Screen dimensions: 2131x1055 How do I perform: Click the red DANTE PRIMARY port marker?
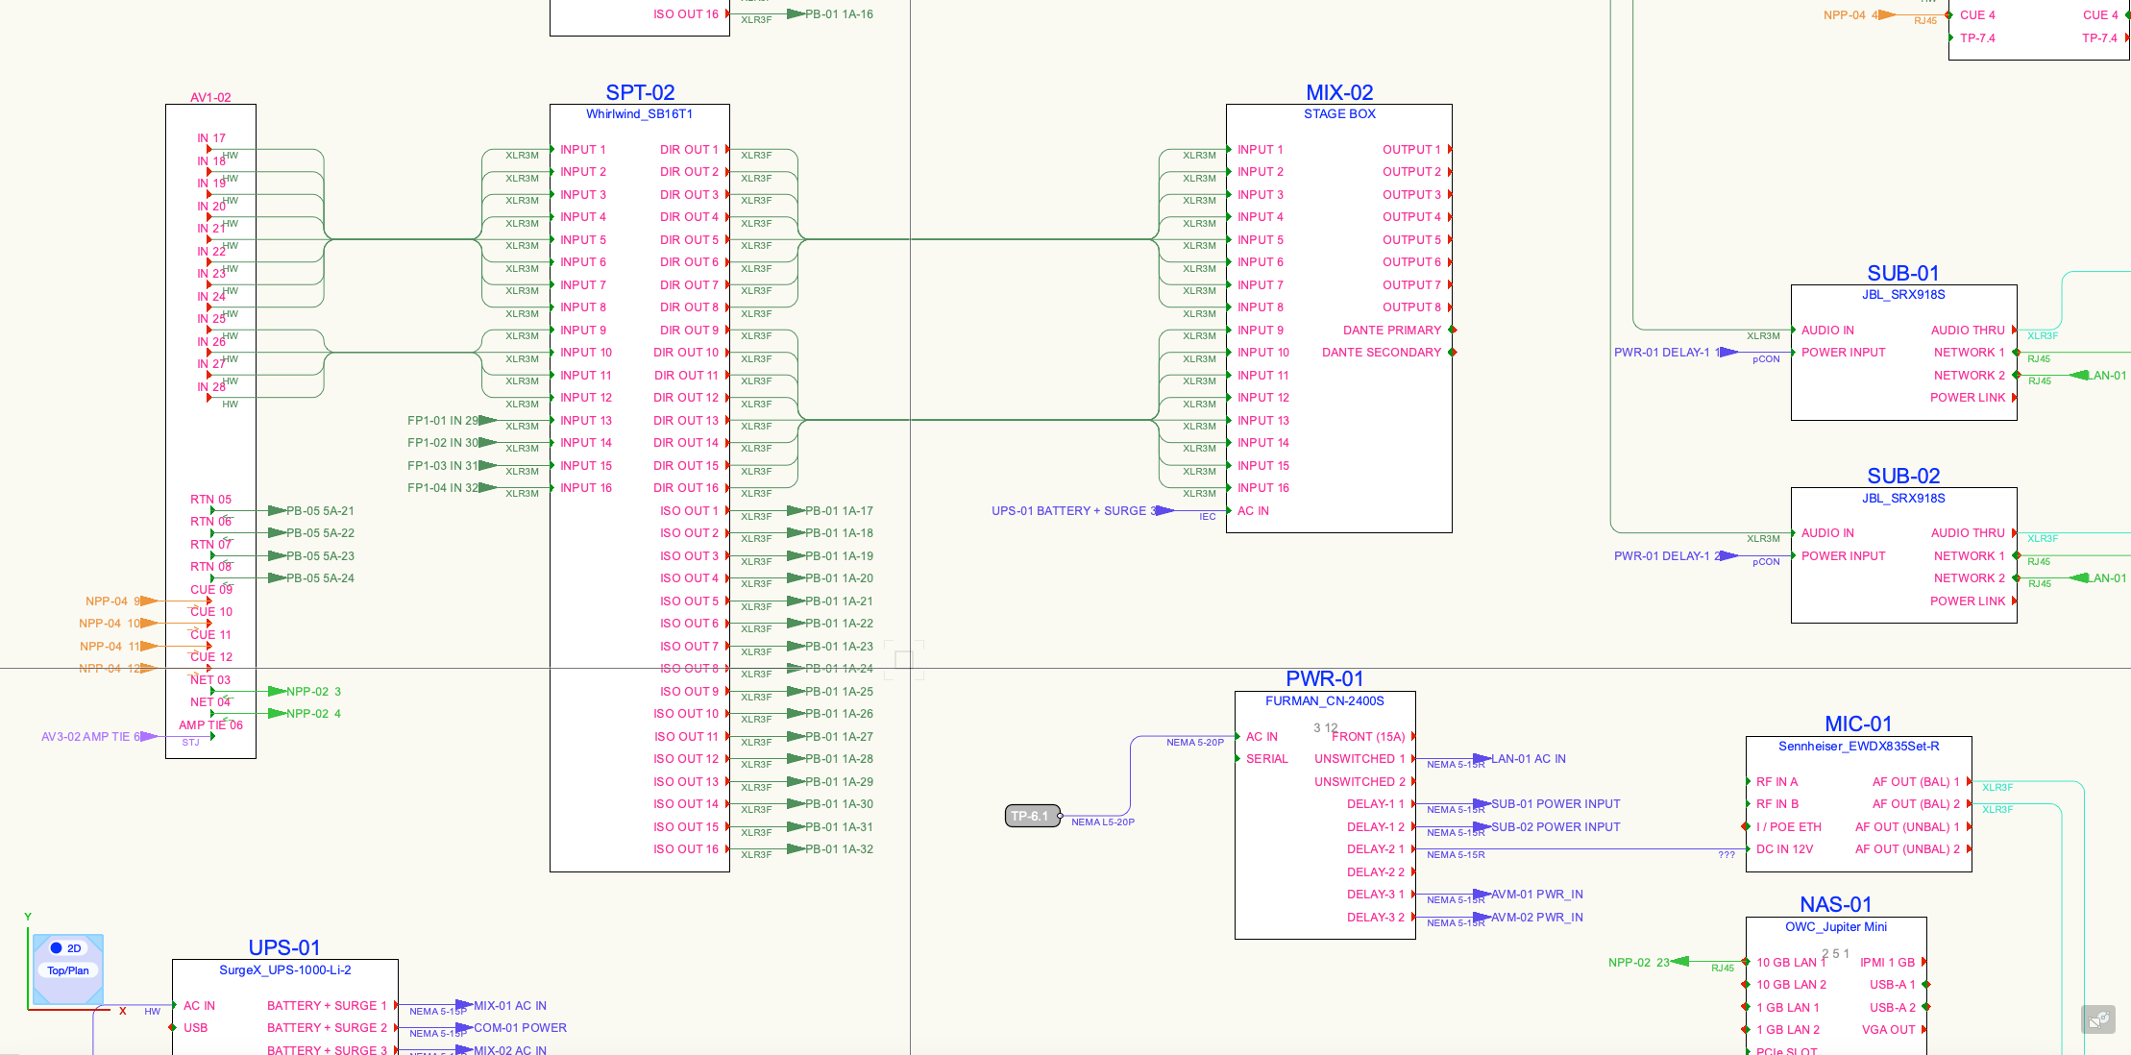1453,331
